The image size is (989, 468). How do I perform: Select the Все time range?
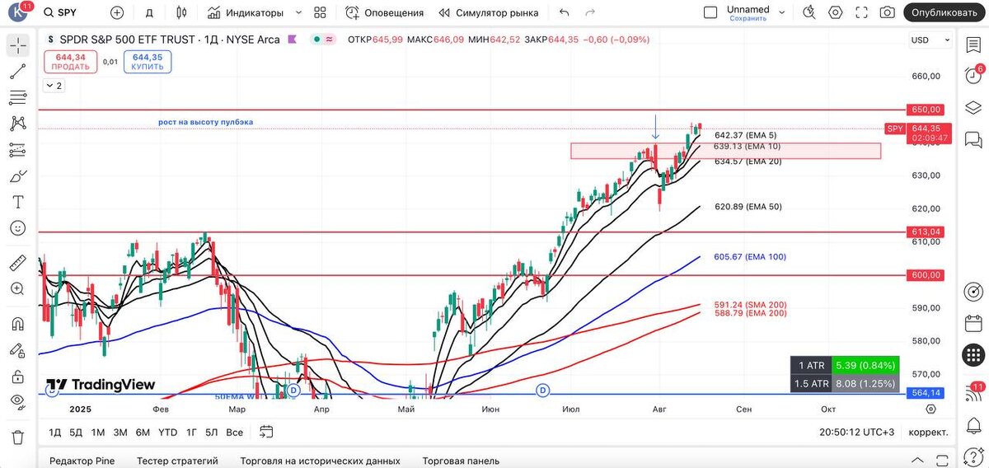[x=234, y=432]
